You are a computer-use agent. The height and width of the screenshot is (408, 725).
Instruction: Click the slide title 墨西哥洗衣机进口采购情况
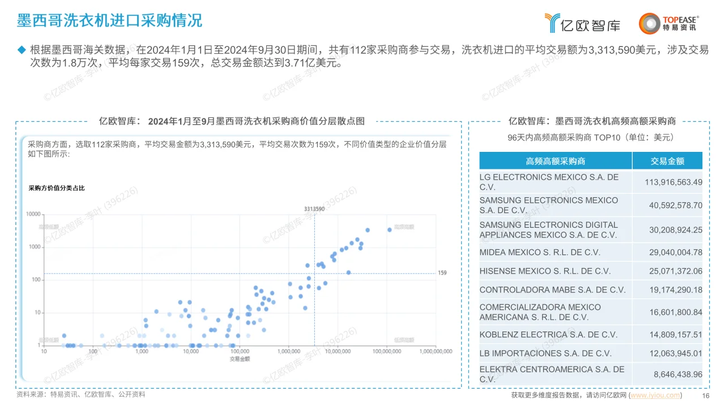(x=110, y=20)
